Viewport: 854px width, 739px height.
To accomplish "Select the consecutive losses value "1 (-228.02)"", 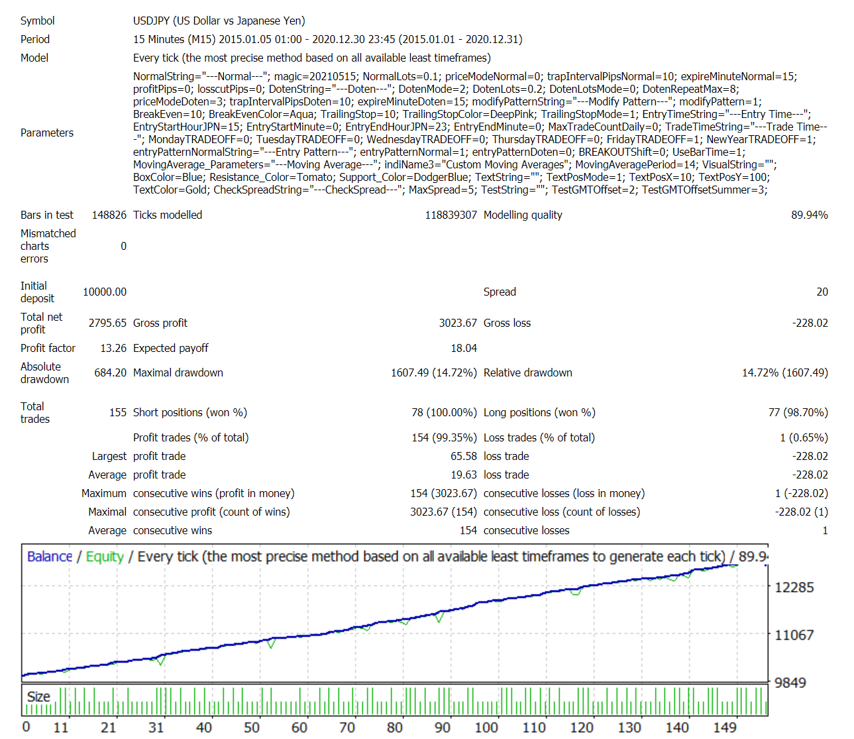I will [x=802, y=494].
